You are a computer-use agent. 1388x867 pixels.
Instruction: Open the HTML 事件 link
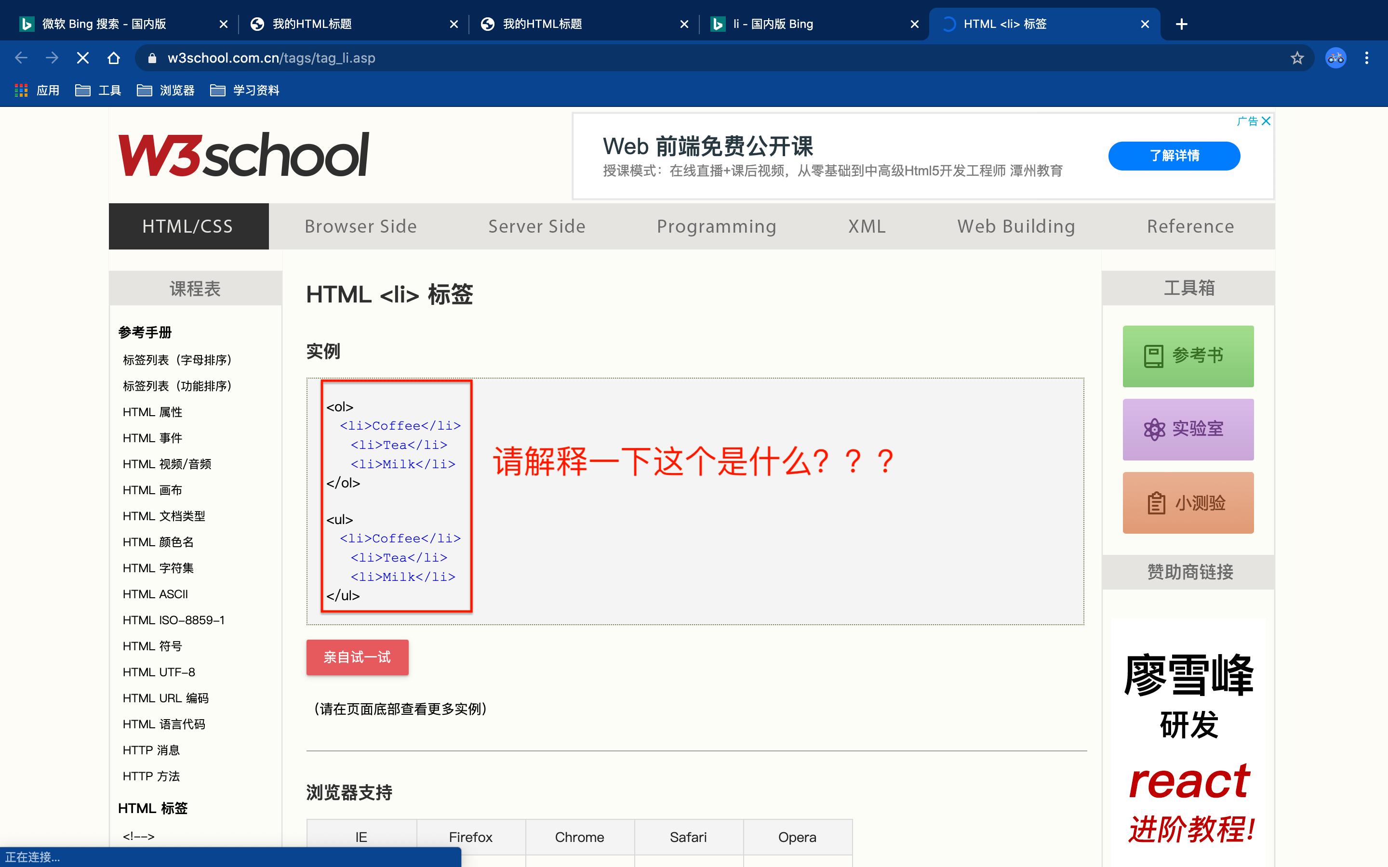(x=153, y=438)
